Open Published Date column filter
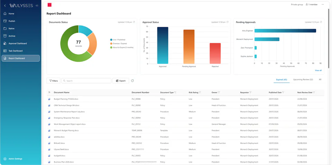332x165 pixels. (283, 92)
